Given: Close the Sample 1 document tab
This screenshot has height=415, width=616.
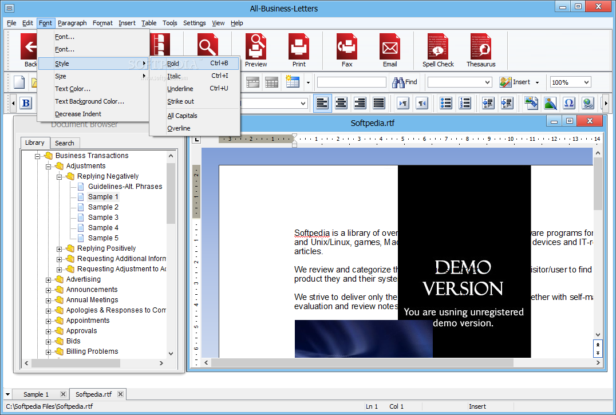Looking at the screenshot, I should click(x=63, y=394).
